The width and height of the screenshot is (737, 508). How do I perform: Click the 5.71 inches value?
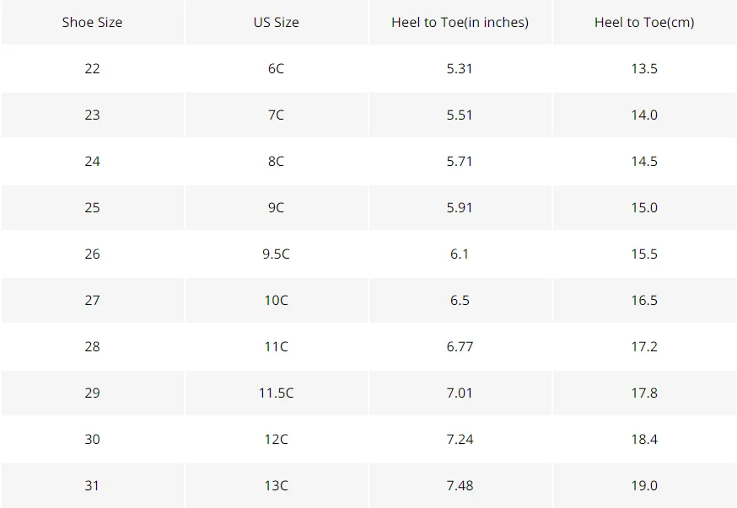(460, 161)
